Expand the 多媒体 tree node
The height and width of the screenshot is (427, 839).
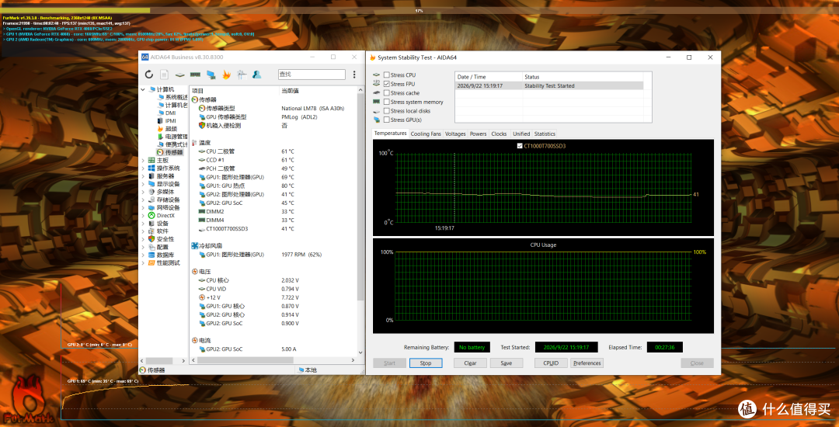143,191
